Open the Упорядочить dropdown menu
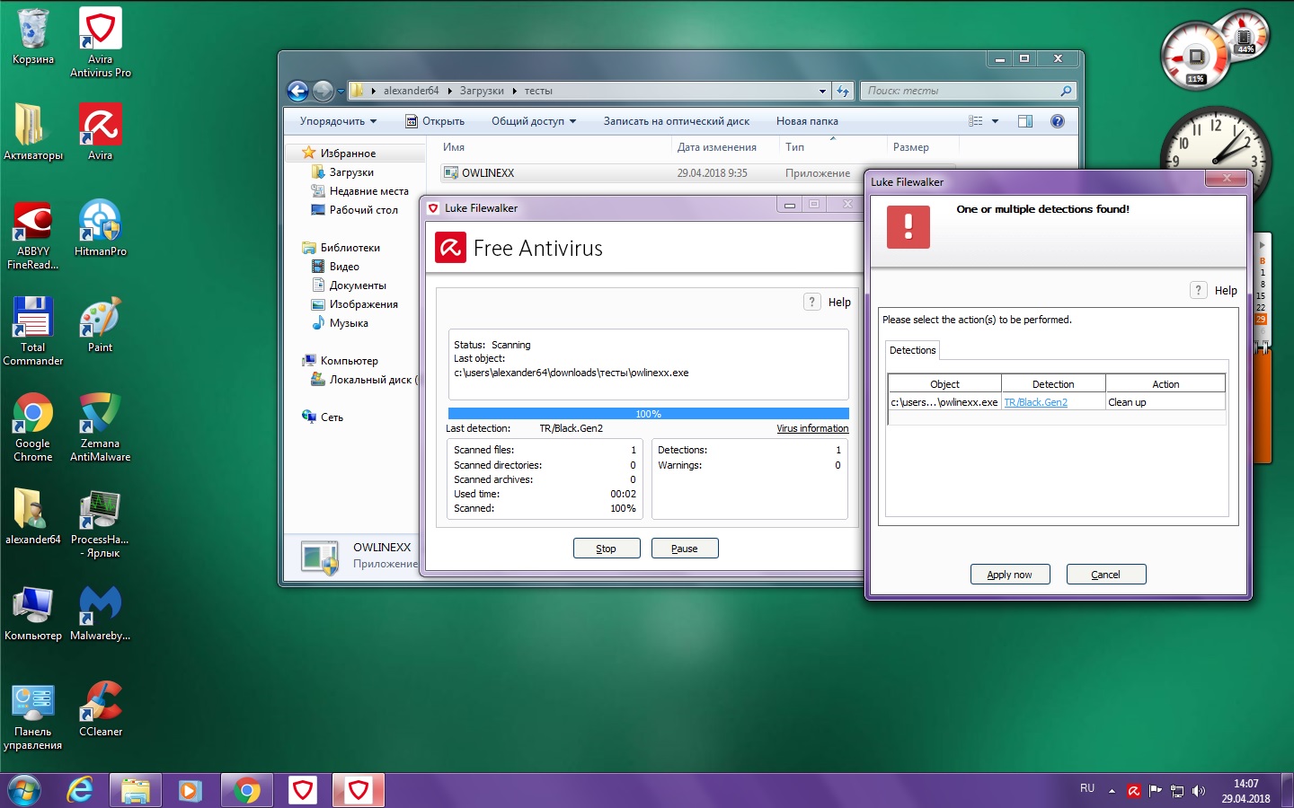Screen dimensions: 1294x808 pyautogui.click(x=338, y=121)
